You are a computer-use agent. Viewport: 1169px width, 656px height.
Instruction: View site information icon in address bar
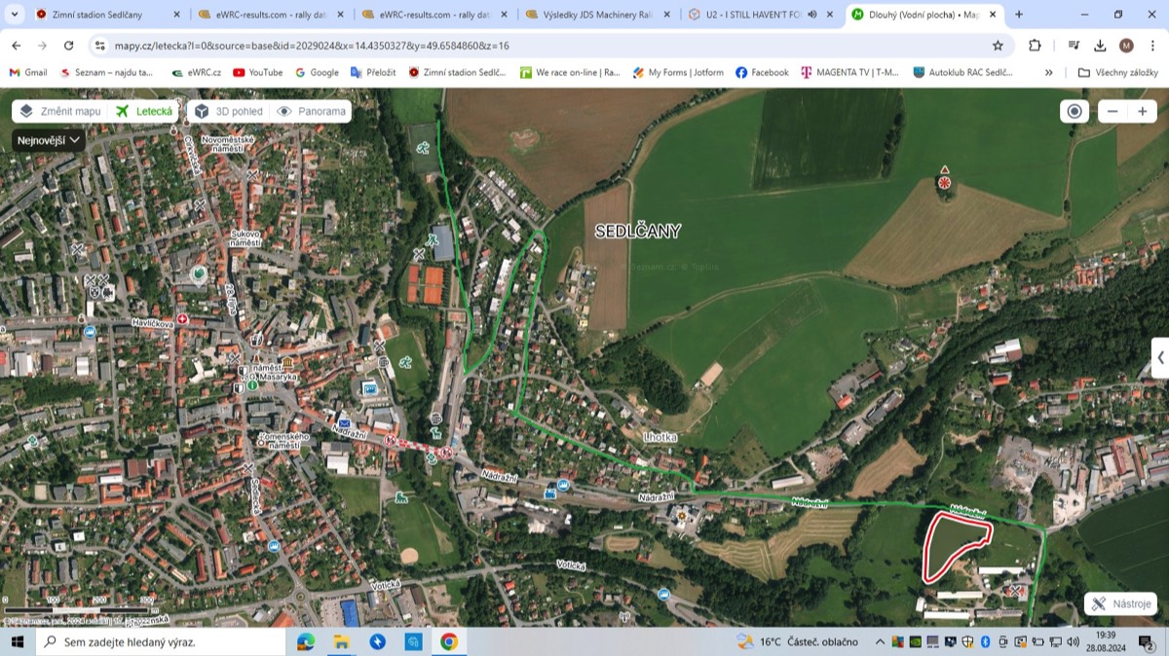pos(99,46)
